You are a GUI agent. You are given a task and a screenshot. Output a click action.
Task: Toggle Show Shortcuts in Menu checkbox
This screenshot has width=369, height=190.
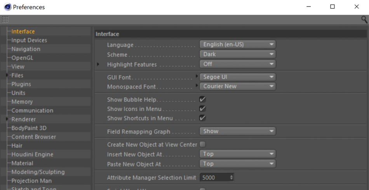click(x=202, y=118)
